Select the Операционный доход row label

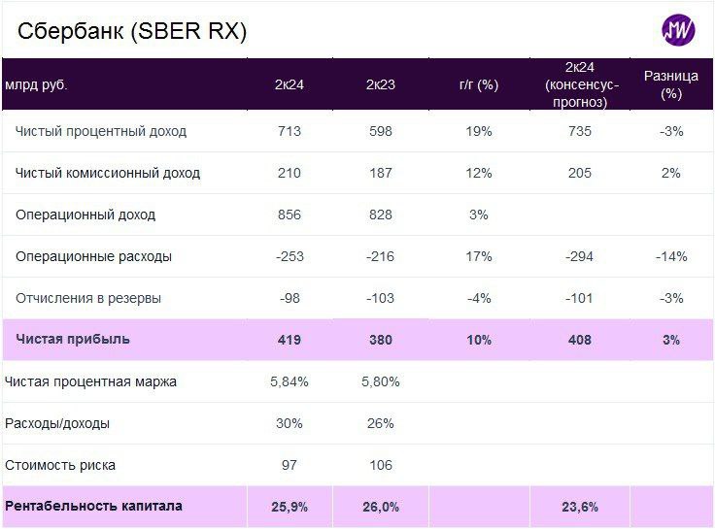click(85, 215)
